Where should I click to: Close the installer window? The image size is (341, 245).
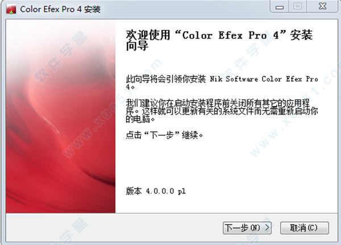click(x=322, y=6)
